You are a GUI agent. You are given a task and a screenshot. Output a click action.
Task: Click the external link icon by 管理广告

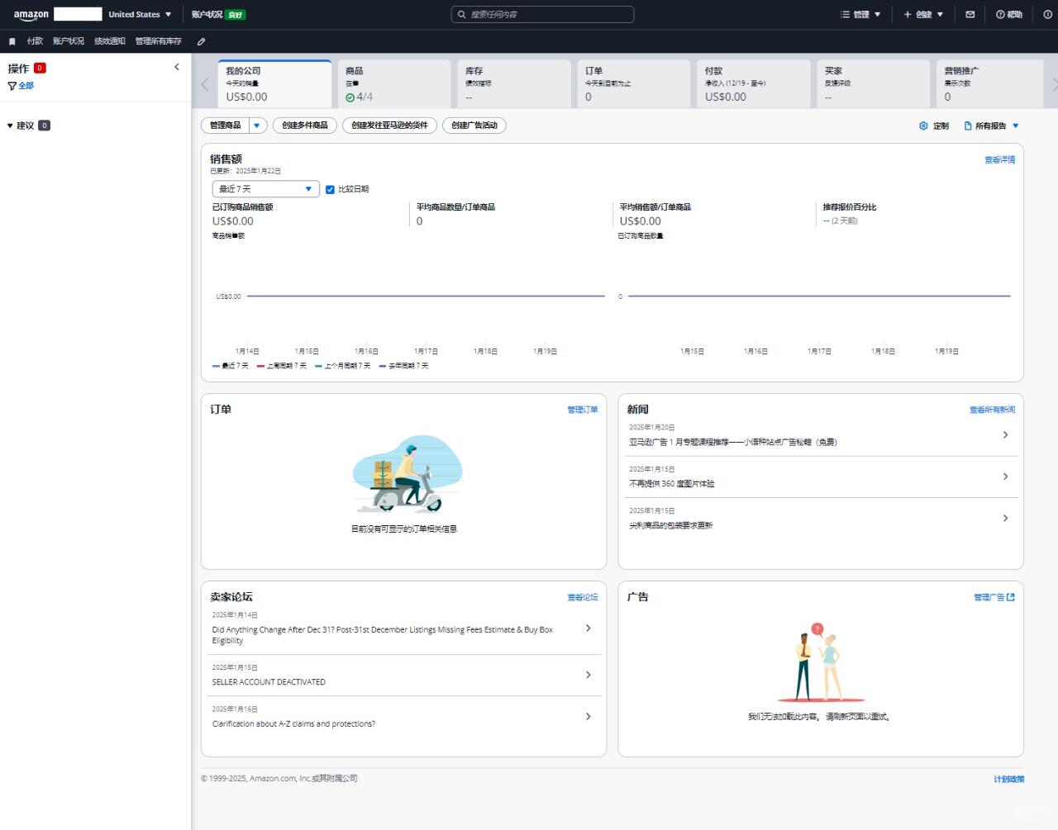click(x=1011, y=597)
